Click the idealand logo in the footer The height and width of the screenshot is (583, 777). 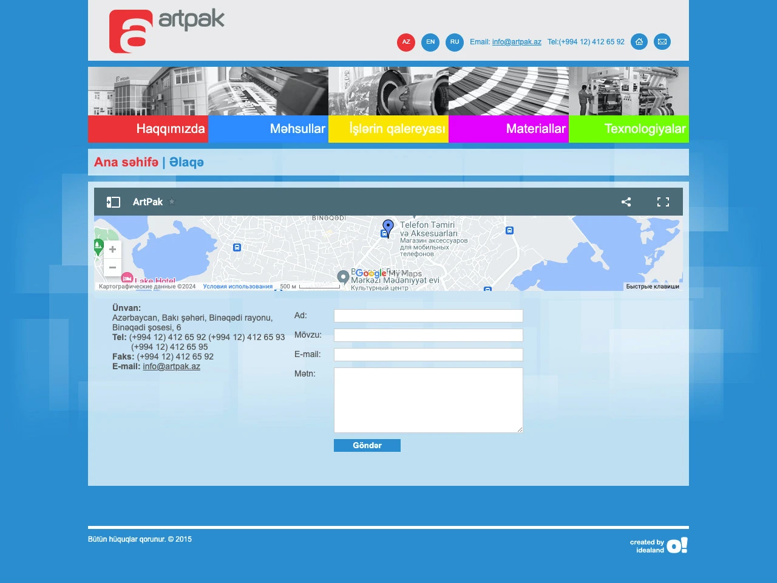coord(676,545)
